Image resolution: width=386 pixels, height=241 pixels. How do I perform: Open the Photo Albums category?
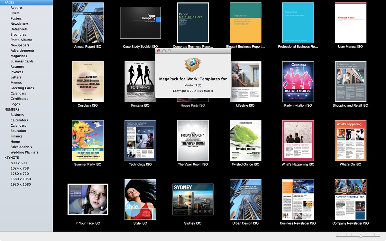point(21,40)
